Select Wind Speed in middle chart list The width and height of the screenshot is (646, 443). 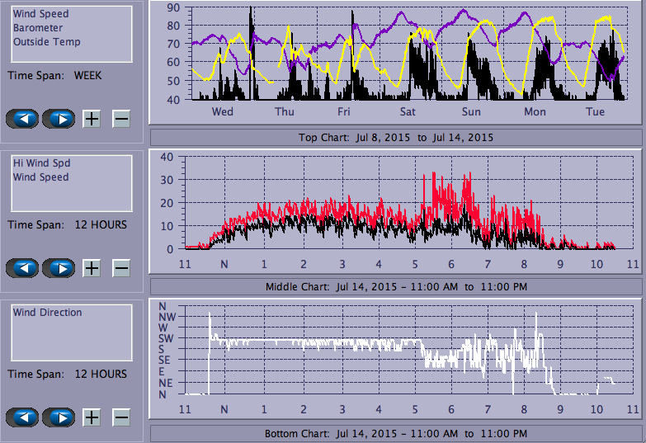(x=40, y=177)
